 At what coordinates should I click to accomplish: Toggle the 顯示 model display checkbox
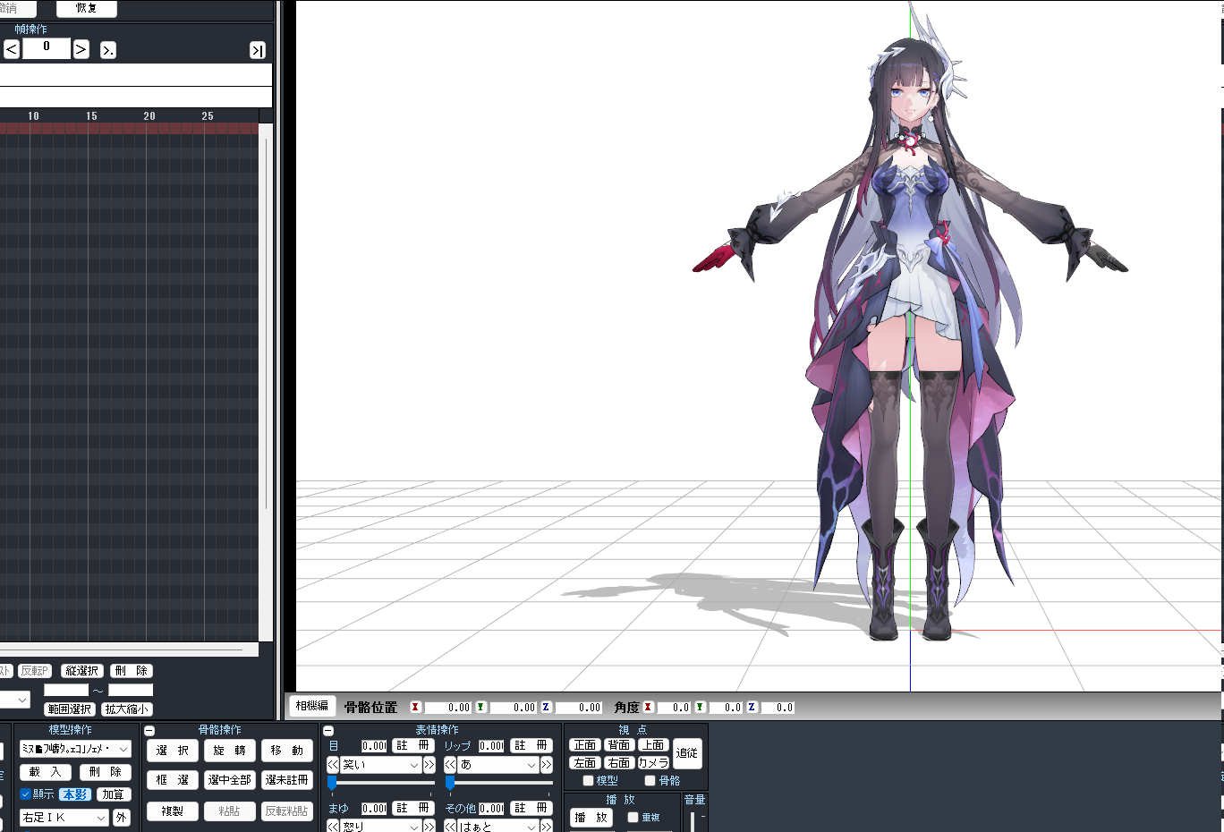pos(26,794)
